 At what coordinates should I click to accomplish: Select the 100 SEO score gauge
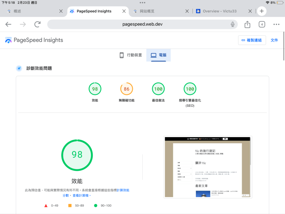[190, 89]
